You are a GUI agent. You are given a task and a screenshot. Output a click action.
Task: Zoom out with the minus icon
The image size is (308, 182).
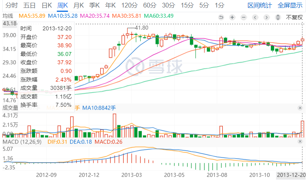[x=244, y=17]
